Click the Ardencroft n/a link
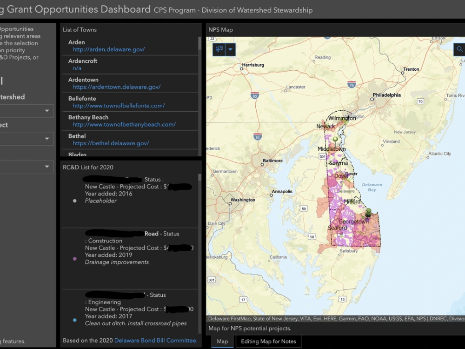The height and width of the screenshot is (349, 465). (77, 68)
